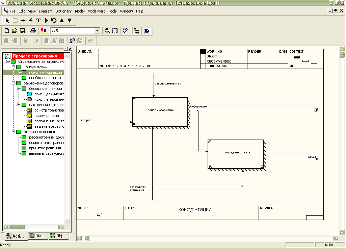This screenshot has width=346, height=249.
Task: Click the ModelMart wrench options icon
Action: coord(80,41)
